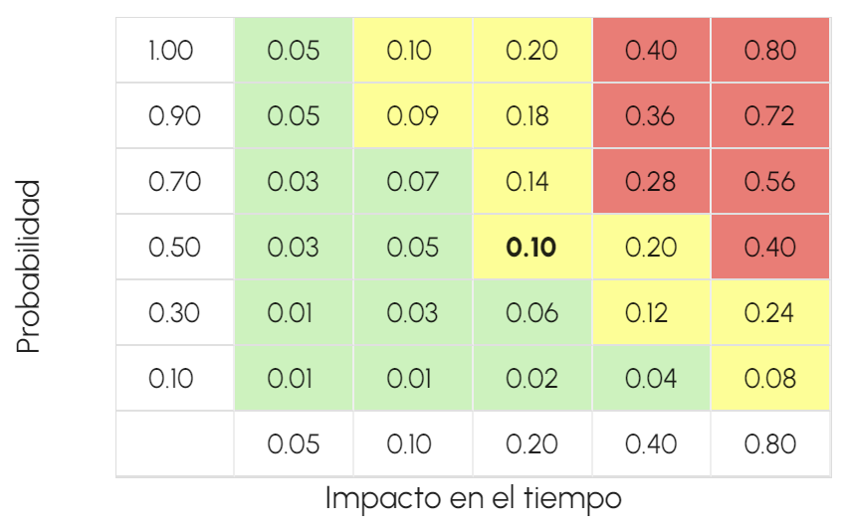
Task: Click the red 0.36 risk cell
Action: pyautogui.click(x=651, y=116)
